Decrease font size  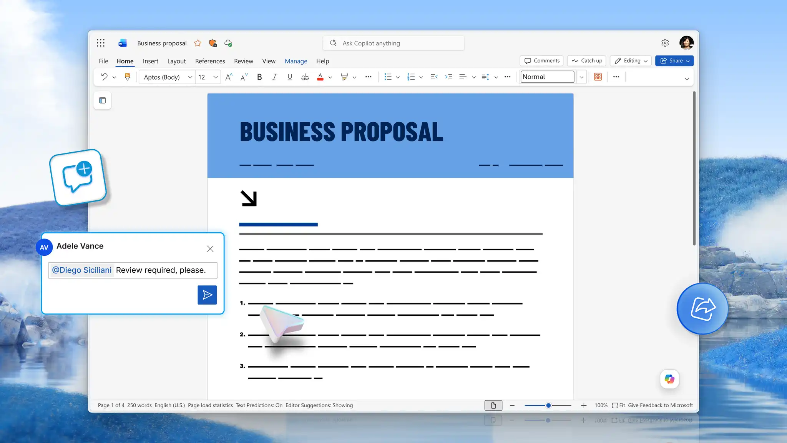(x=244, y=77)
